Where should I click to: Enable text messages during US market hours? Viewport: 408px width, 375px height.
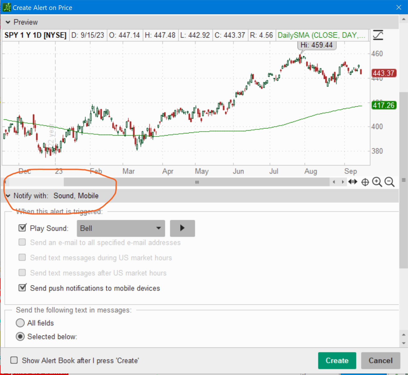pyautogui.click(x=22, y=257)
